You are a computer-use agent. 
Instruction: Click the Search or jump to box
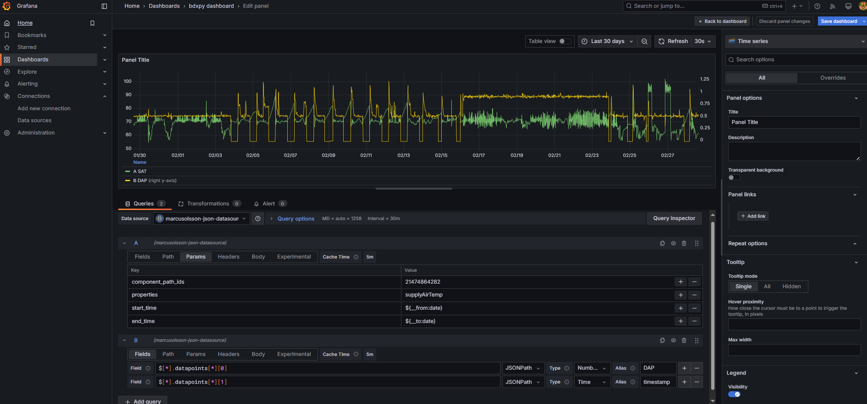(704, 6)
